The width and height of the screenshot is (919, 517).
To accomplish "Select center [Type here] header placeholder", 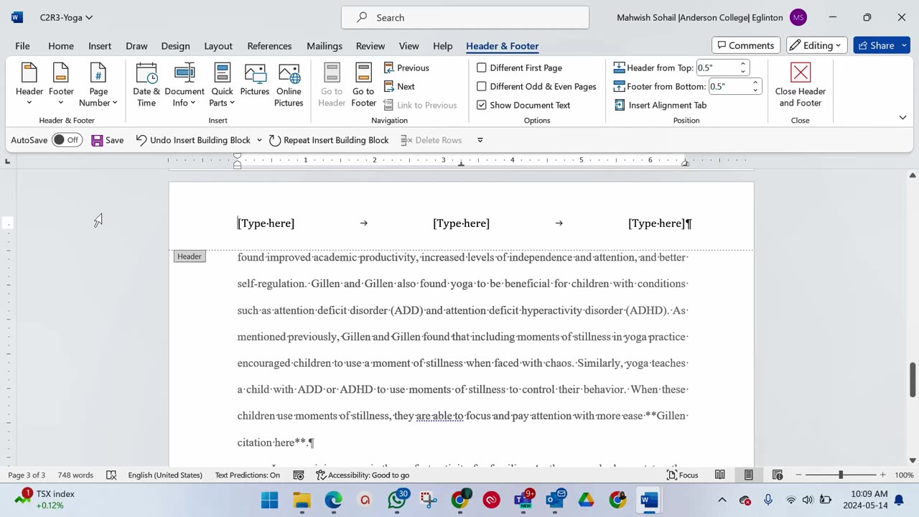I will 461,223.
